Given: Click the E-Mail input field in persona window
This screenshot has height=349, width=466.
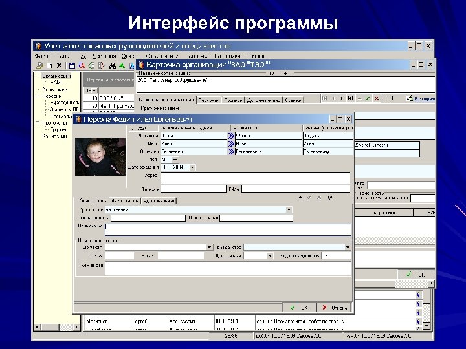Looking at the screenshot, I should click(x=296, y=189).
